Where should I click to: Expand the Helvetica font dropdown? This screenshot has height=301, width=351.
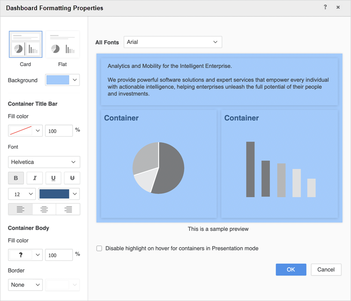(x=44, y=162)
